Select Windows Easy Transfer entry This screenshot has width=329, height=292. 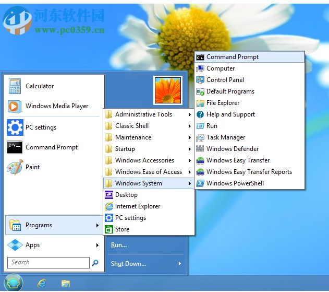coord(249,160)
